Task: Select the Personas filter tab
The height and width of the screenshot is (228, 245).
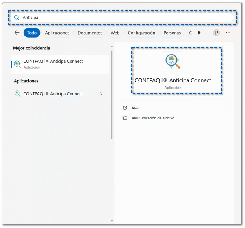Action: tap(172, 33)
